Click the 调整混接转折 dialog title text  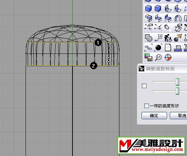(x=160, y=69)
